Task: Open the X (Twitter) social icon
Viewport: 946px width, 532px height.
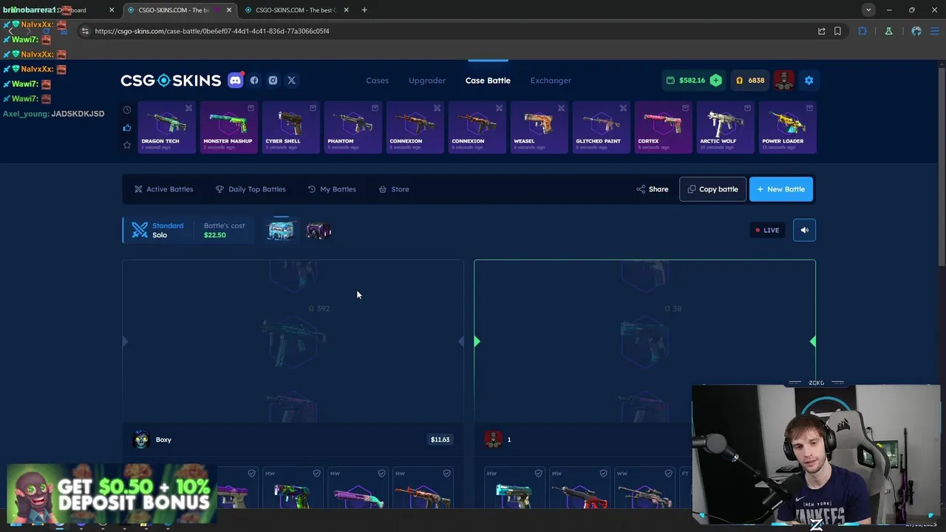Action: click(x=291, y=81)
